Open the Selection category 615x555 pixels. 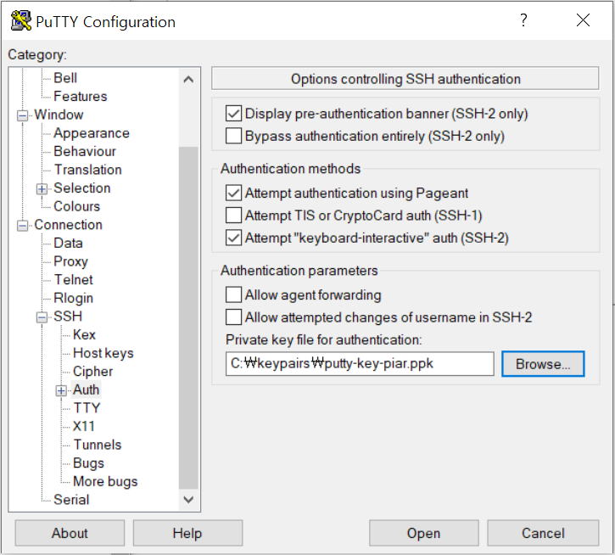tap(82, 188)
